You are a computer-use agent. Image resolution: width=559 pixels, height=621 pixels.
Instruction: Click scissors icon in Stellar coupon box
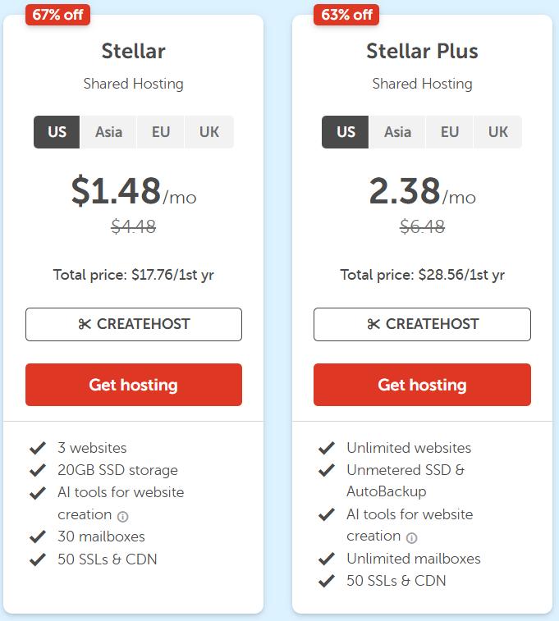pos(85,324)
